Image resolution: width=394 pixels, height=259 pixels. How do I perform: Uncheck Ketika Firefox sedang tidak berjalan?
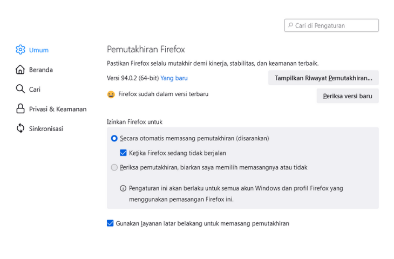tap(124, 153)
